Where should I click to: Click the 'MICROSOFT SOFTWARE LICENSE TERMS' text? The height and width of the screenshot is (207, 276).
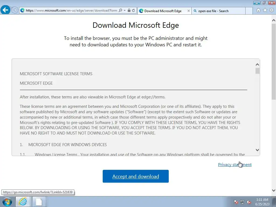pos(56,74)
